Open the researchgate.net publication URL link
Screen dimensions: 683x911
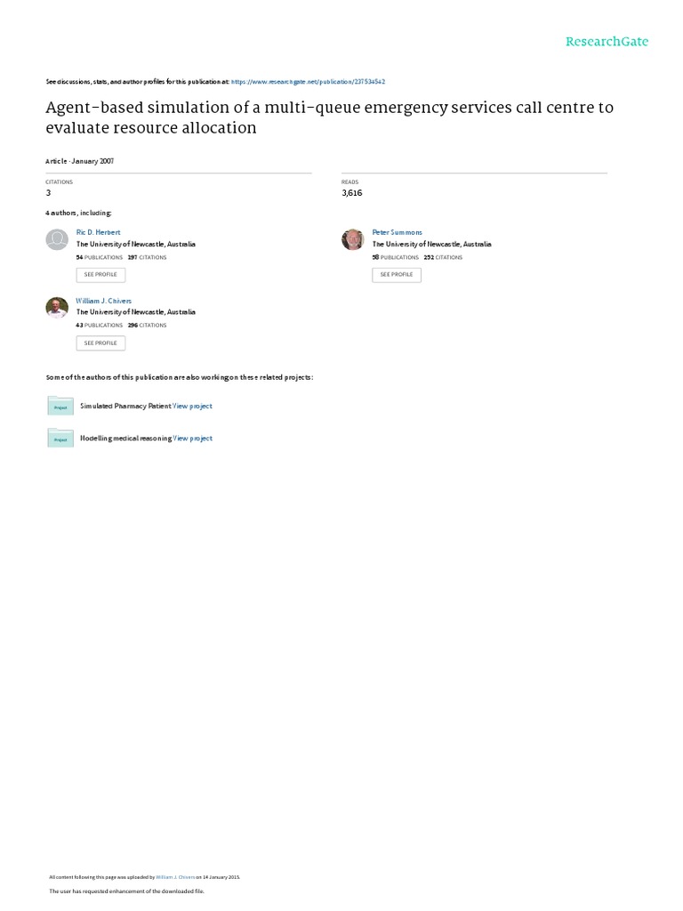[308, 82]
